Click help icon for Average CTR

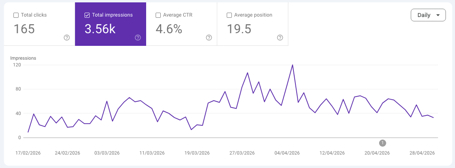point(209,38)
